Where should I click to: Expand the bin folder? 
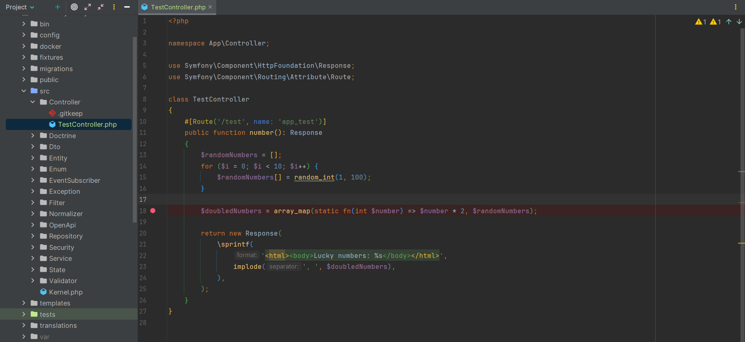(24, 24)
